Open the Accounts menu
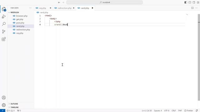The height and width of the screenshot is (112, 200). coord(4,97)
